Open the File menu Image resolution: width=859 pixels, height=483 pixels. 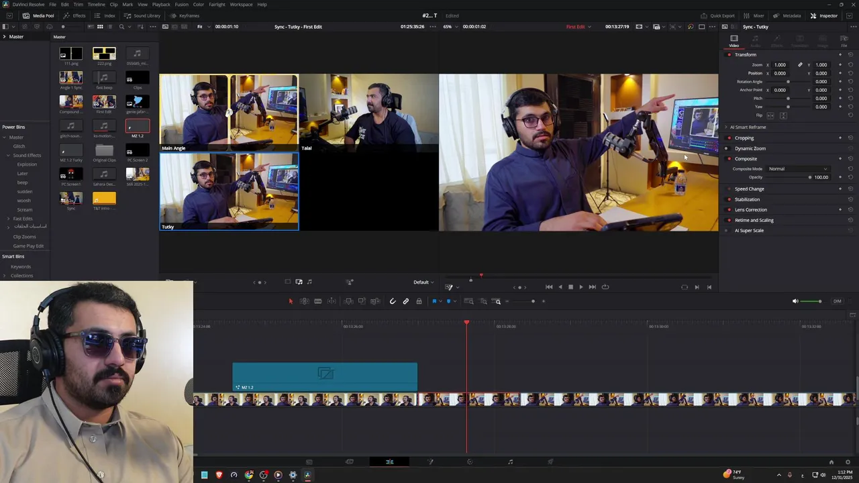tap(52, 5)
